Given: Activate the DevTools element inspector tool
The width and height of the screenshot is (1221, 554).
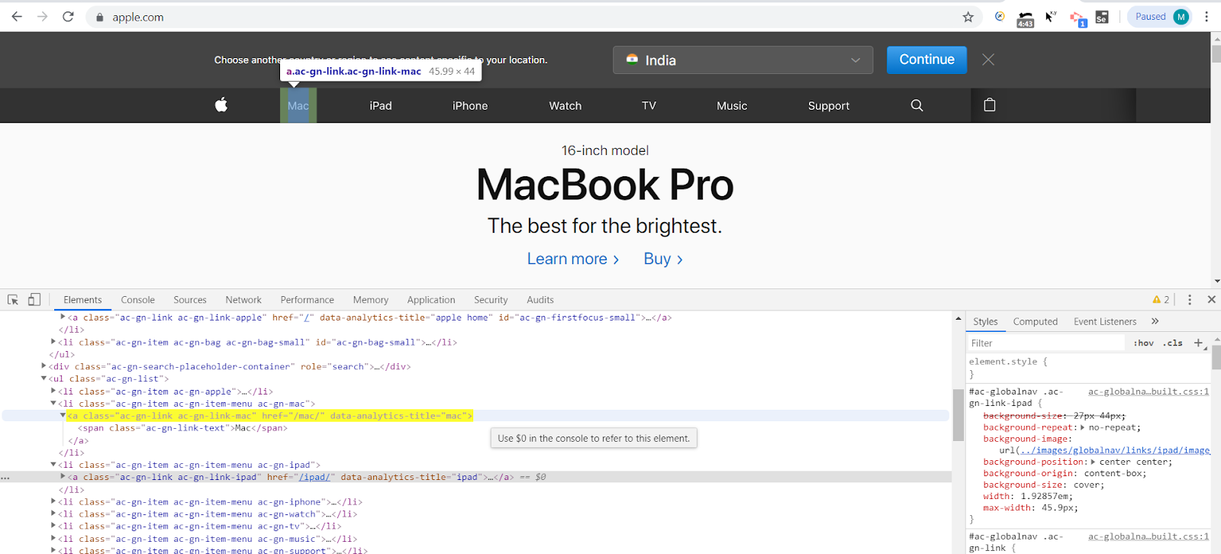Looking at the screenshot, I should coord(13,300).
